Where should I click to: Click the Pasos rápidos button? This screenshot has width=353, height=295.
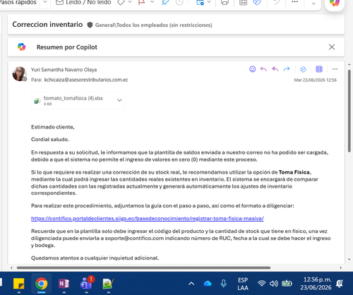[18, 2]
